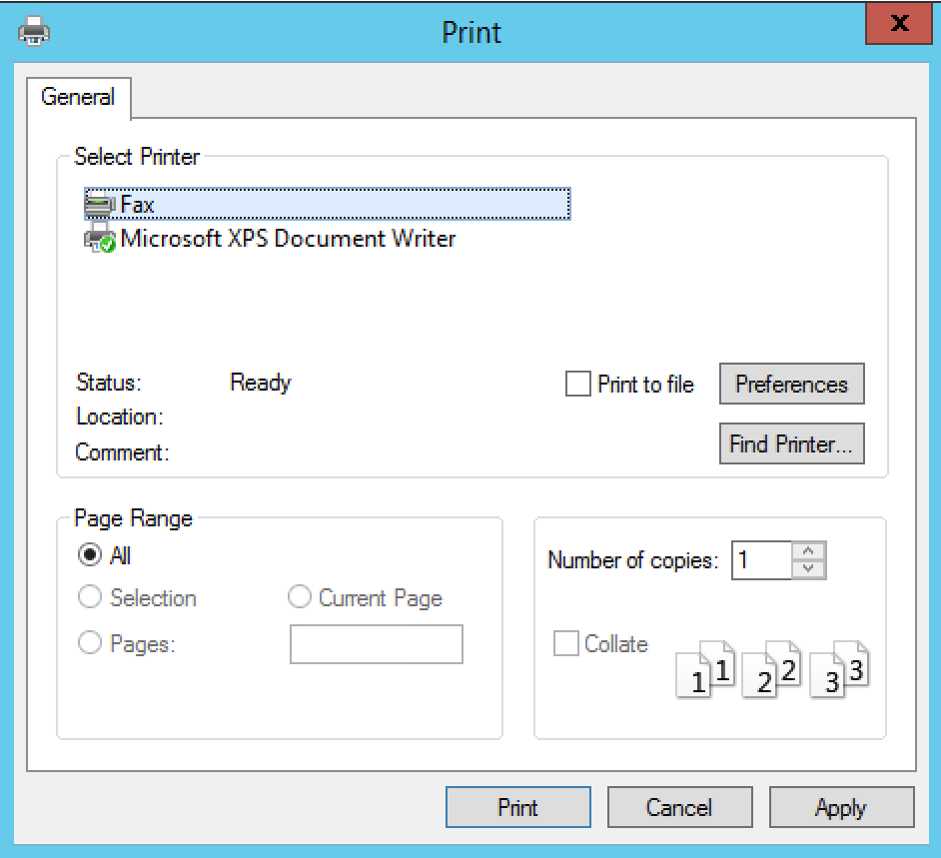941x858 pixels.
Task: Click the printer icon in the title bar
Action: (x=34, y=31)
